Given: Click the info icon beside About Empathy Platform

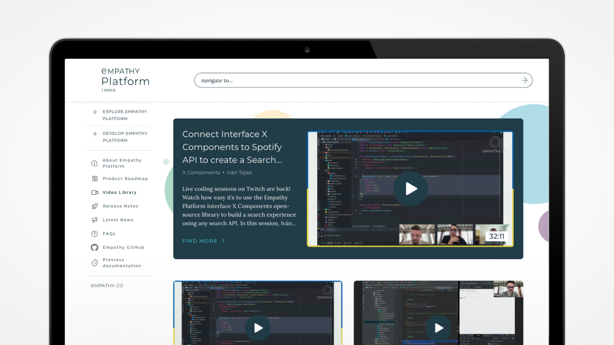Looking at the screenshot, I should click(x=94, y=164).
